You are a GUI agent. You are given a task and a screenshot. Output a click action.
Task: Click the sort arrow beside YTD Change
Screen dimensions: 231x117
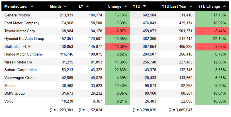tap(224, 6)
